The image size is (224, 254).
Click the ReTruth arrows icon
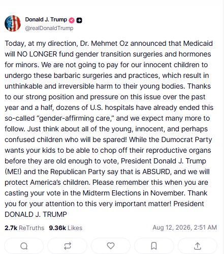pyautogui.click(x=68, y=246)
